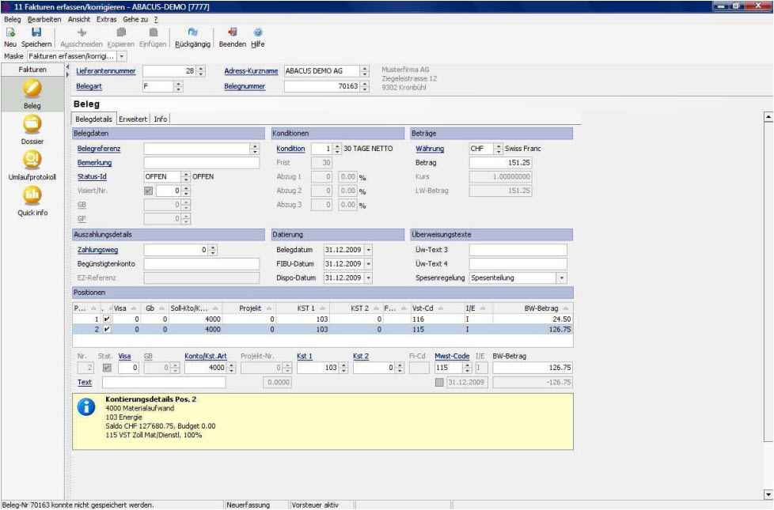Select the position row with BW-Betrag 24.50
Image resolution: width=774 pixels, height=510 pixels.
323,319
